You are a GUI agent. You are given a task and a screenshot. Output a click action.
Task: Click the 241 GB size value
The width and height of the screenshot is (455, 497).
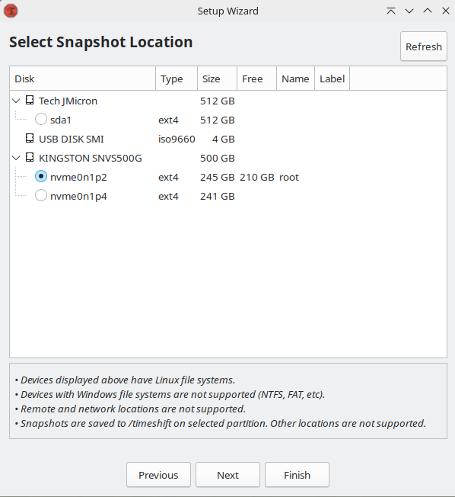pyautogui.click(x=218, y=196)
